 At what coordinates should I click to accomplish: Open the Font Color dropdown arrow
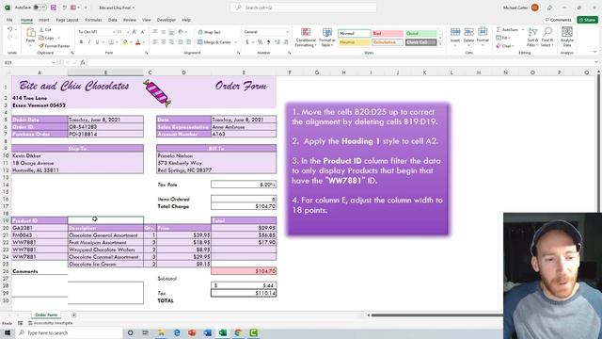click(x=144, y=42)
